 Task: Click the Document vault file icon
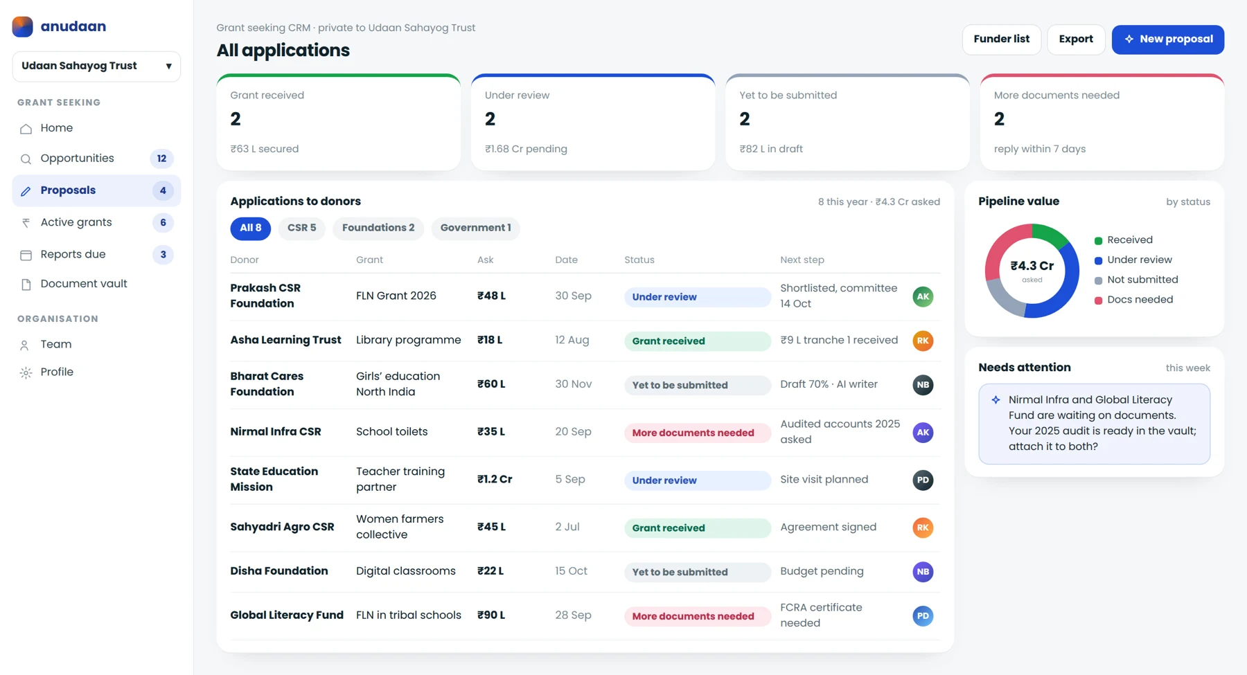[26, 285]
